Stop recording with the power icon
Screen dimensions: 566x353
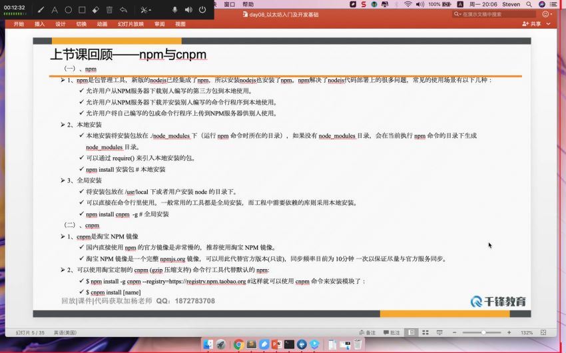202,10
